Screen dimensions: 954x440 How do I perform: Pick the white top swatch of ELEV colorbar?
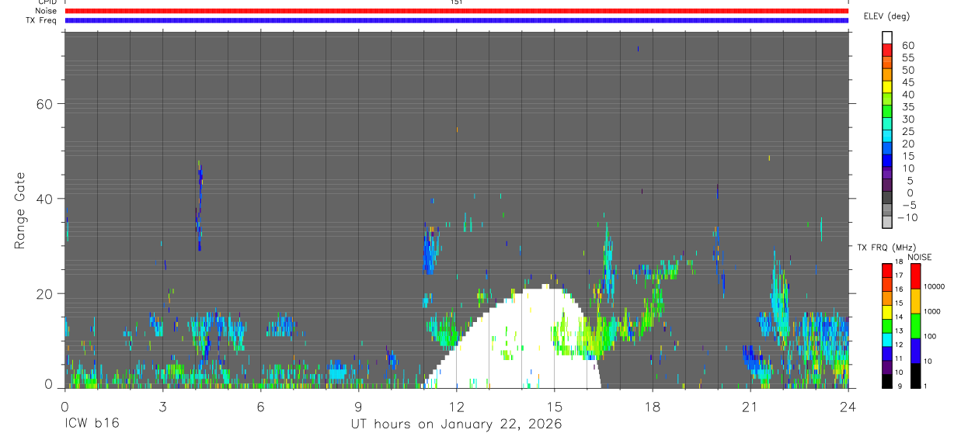(887, 36)
